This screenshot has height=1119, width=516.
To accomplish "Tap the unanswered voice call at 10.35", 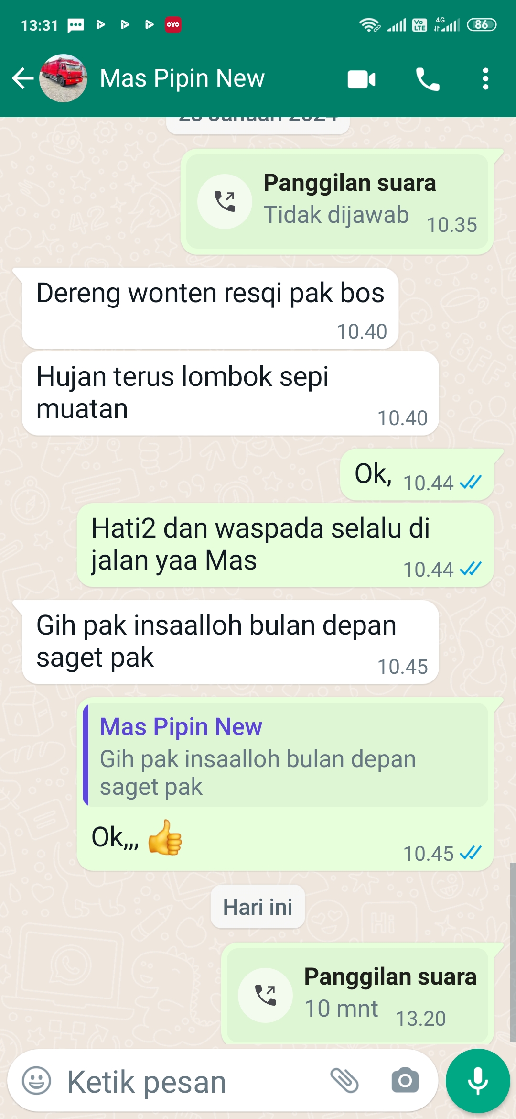I will (x=337, y=202).
